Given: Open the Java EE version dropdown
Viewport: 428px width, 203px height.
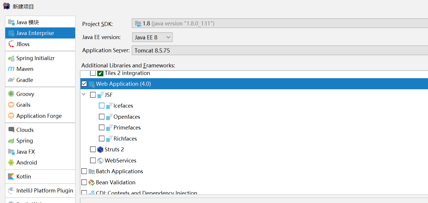Looking at the screenshot, I should click(152, 37).
